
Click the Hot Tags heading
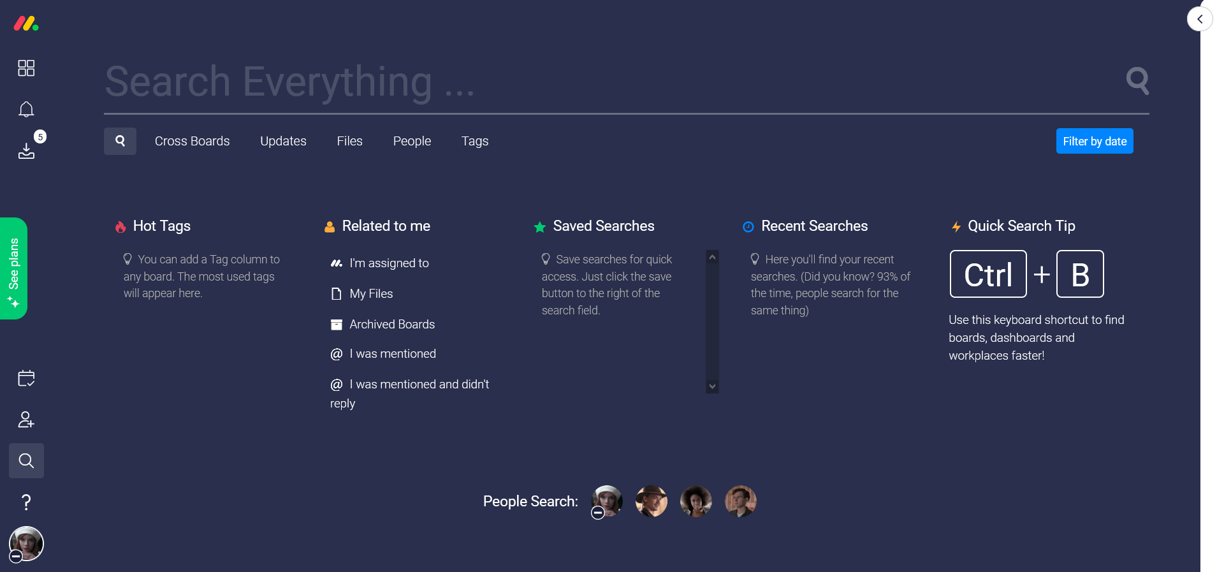[x=162, y=226]
